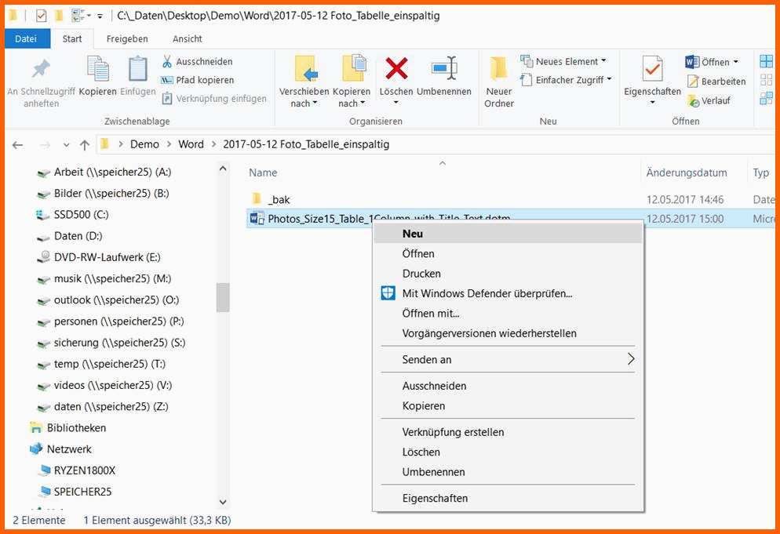The image size is (780, 534).
Task: Click the Kopieren icon in the ribbon
Action: pos(98,71)
